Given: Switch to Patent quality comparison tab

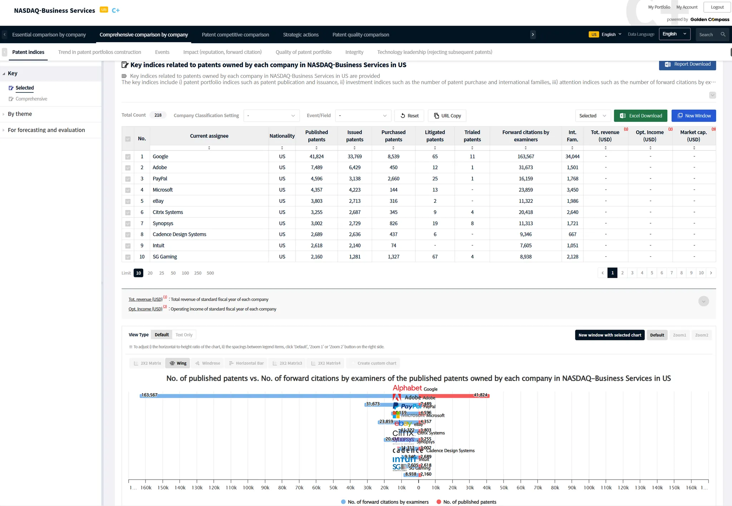Looking at the screenshot, I should [x=361, y=35].
